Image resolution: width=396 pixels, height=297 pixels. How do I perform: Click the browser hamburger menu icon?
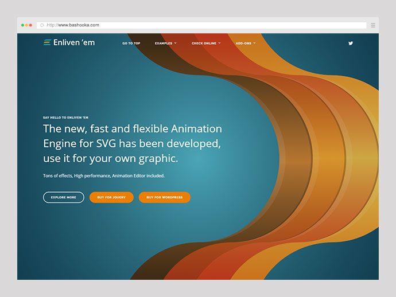(x=373, y=25)
